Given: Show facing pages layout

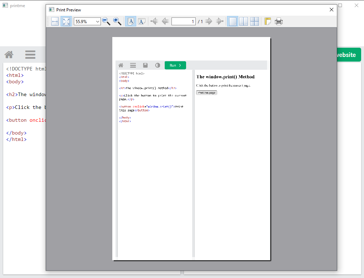Looking at the screenshot, I should (243, 22).
